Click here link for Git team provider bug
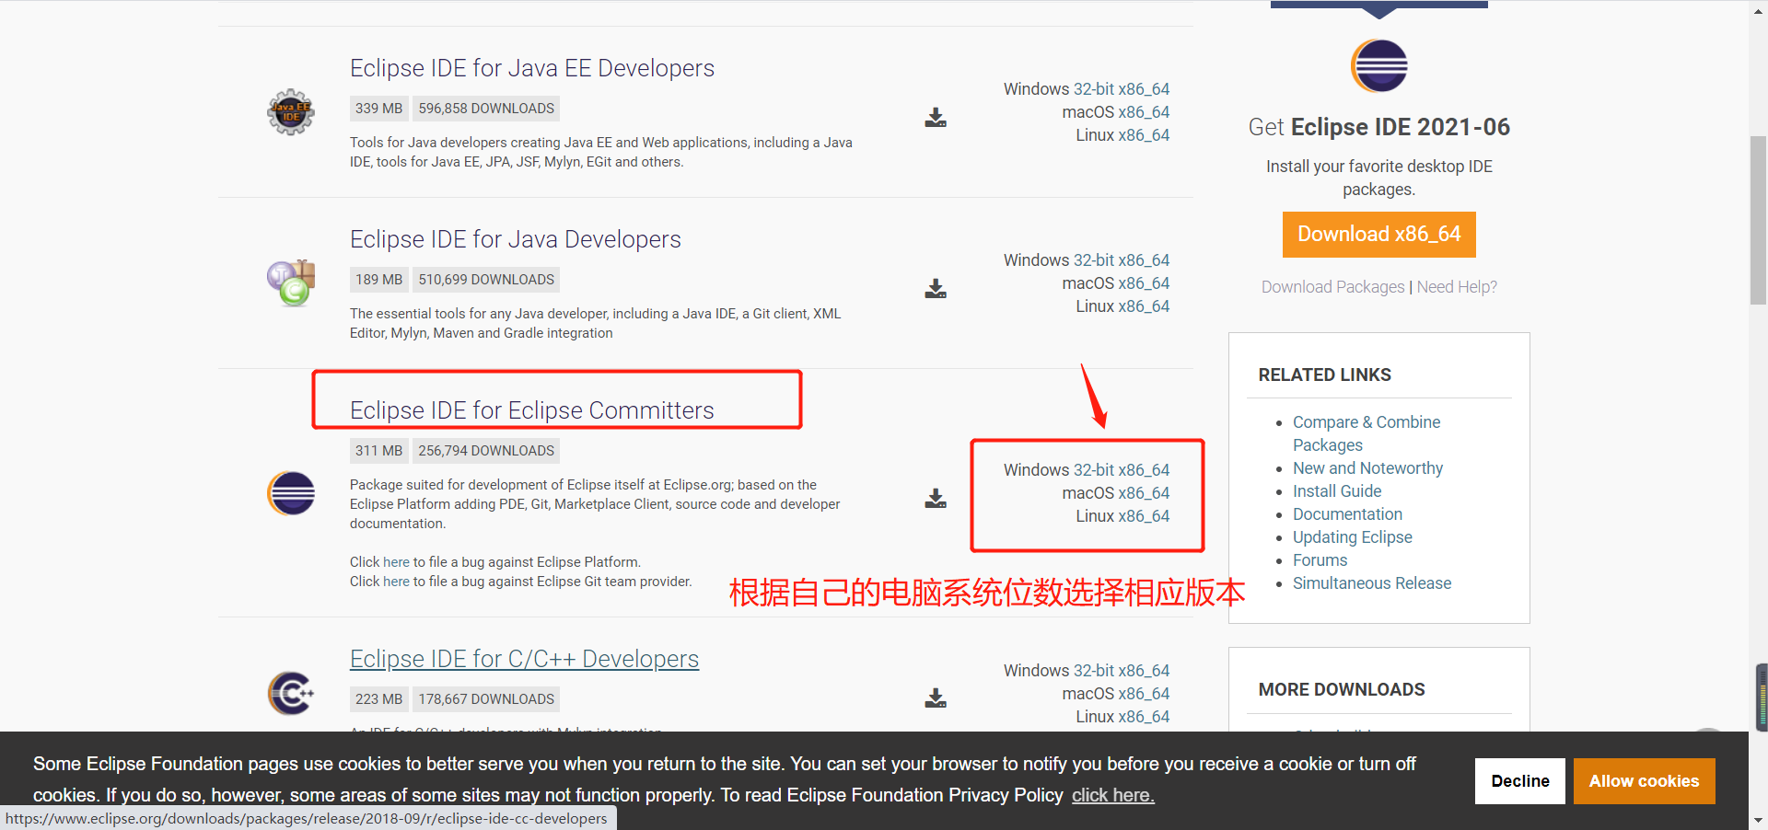The width and height of the screenshot is (1768, 830). (x=396, y=582)
